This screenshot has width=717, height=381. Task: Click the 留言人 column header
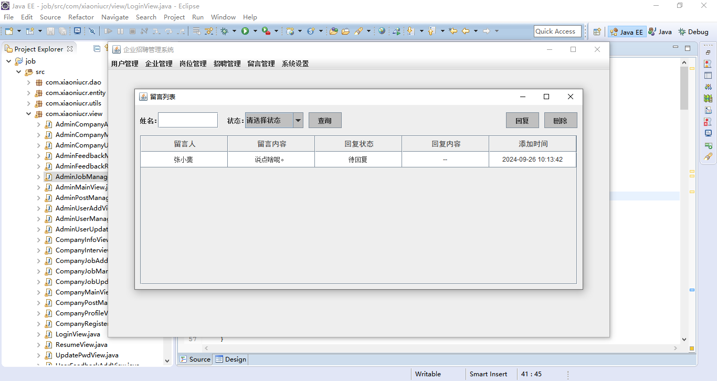(184, 144)
